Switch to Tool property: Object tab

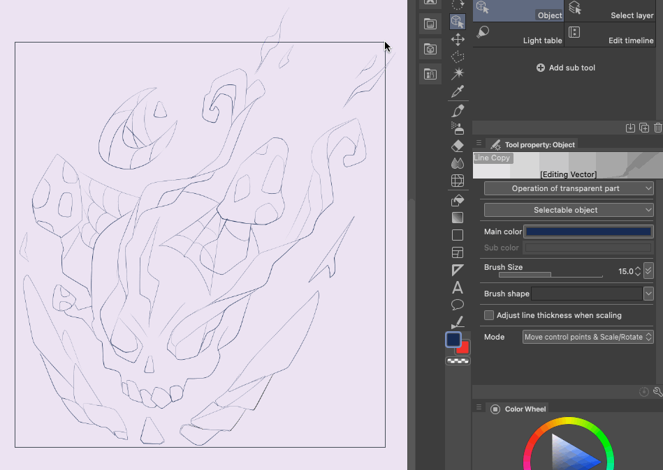pyautogui.click(x=533, y=145)
